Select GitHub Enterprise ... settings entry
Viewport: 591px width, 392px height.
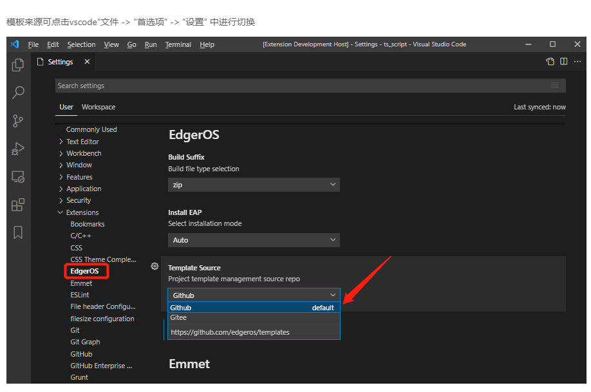tap(101, 366)
